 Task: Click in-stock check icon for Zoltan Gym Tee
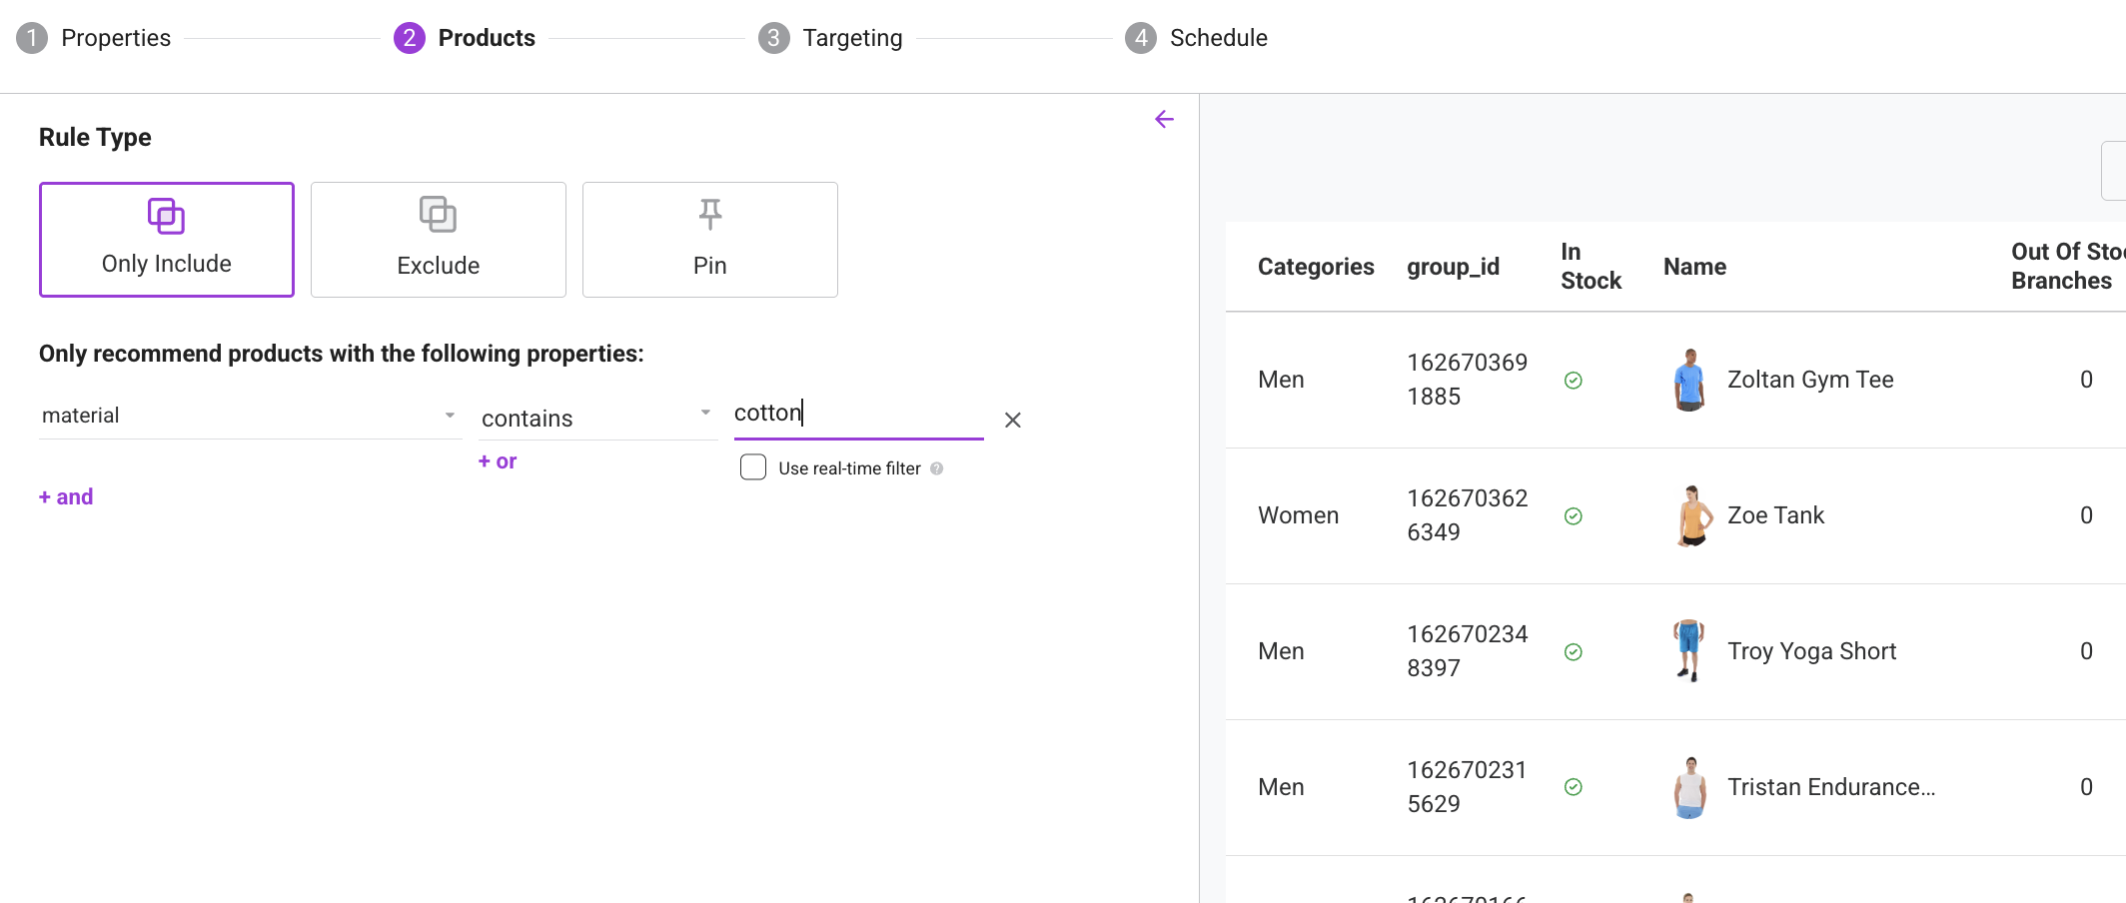[1574, 381]
